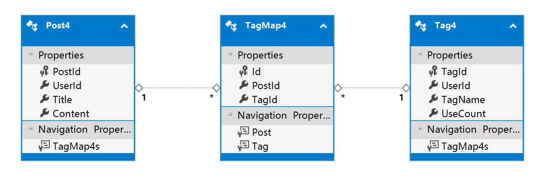The height and width of the screenshot is (179, 549).
Task: Select the Title property in Post4
Action: click(62, 100)
